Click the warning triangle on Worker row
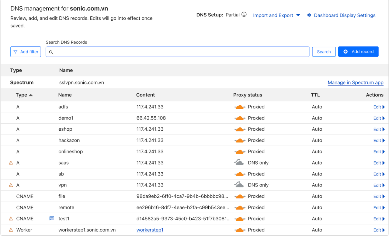 pyautogui.click(x=11, y=230)
